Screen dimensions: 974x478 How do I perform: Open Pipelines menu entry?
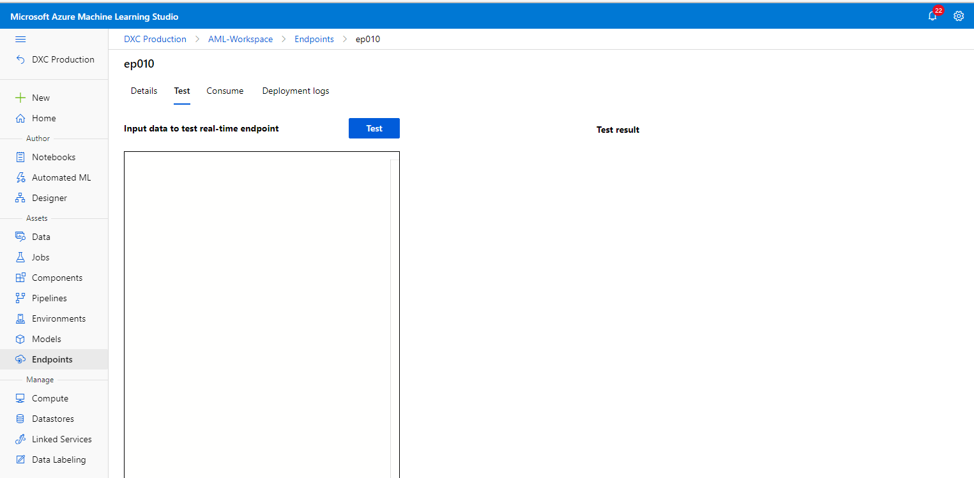coord(49,298)
